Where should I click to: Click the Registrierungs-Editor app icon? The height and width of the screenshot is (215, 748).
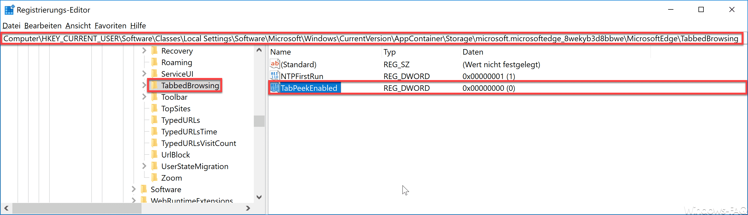(9, 10)
